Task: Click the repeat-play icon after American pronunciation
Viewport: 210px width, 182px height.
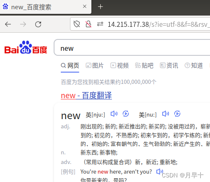Action: (177, 114)
